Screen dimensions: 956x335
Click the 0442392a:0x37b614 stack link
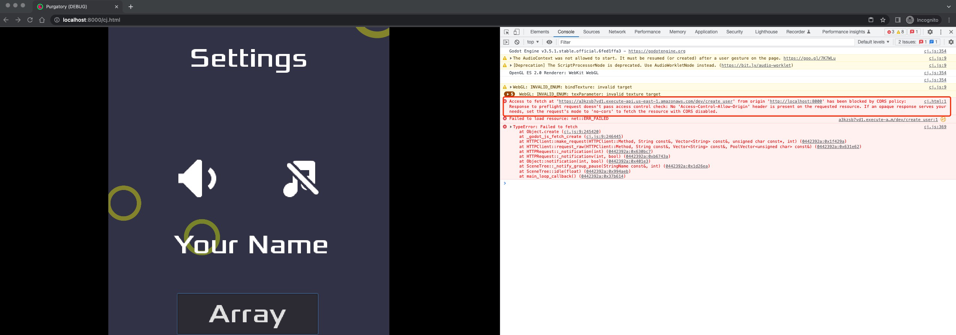[x=602, y=176]
